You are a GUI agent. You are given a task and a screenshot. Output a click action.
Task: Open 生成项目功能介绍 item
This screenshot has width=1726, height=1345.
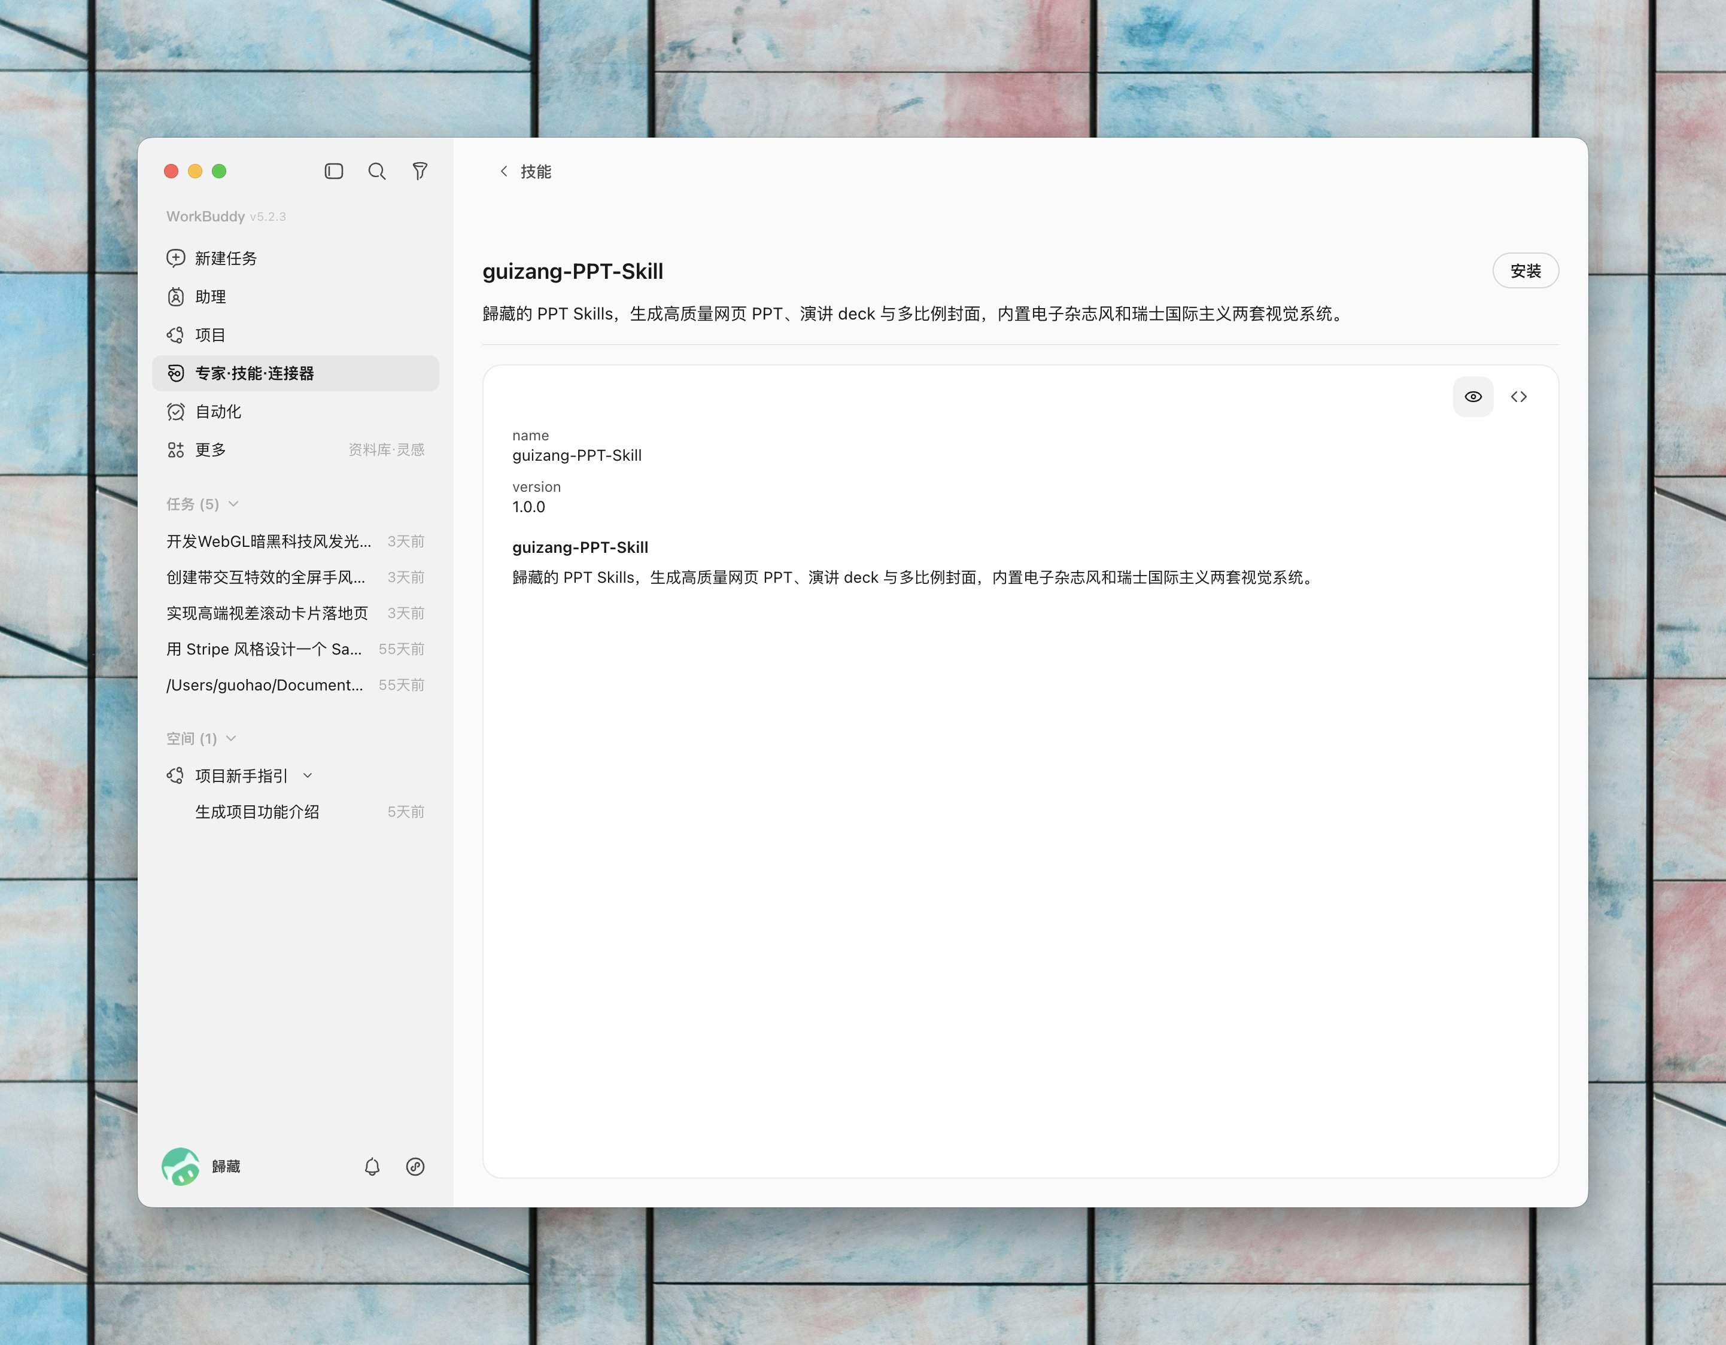[x=295, y=811]
